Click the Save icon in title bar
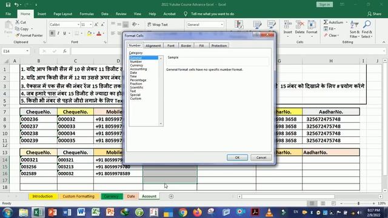 point(8,5)
